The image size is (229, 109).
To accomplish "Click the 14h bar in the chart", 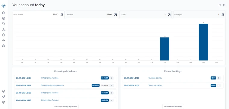I will tap(203, 42).
